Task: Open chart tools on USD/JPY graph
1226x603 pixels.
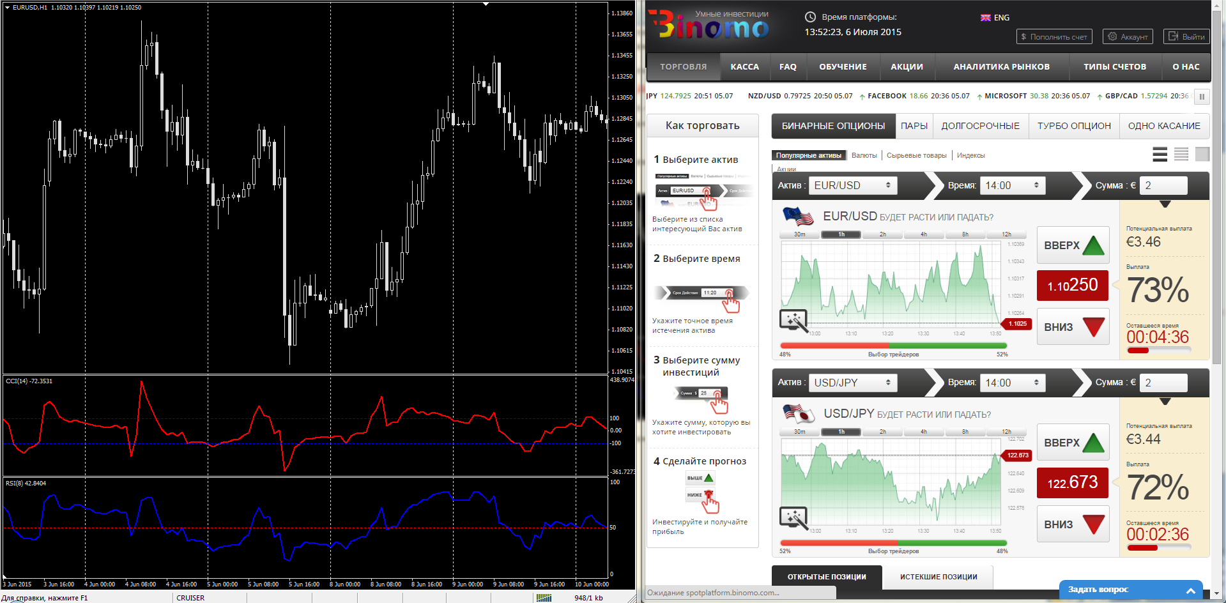Action: click(x=793, y=518)
